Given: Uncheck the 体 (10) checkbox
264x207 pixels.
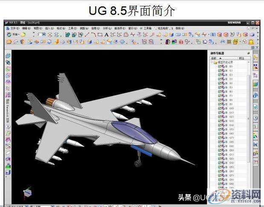Looking at the screenshot, I should [x=219, y=108].
